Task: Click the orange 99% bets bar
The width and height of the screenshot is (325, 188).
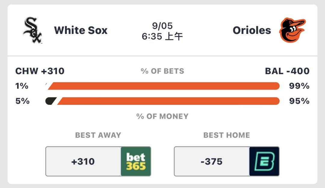Action: pos(163,86)
